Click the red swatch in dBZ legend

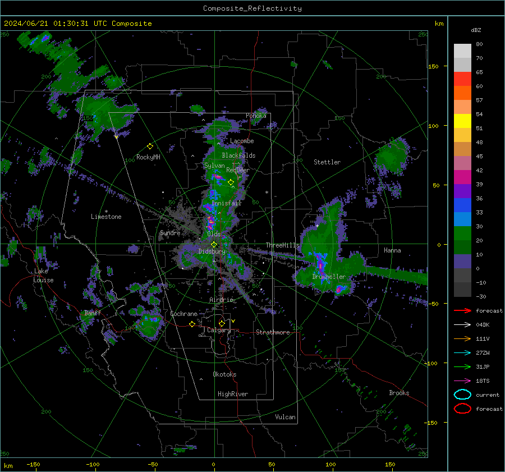[462, 79]
